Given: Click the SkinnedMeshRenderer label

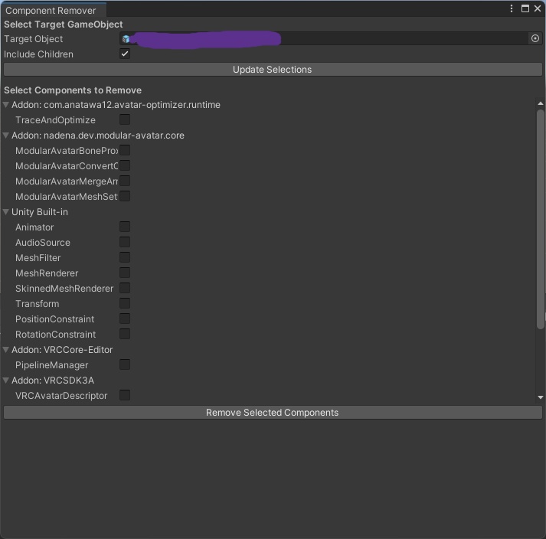Looking at the screenshot, I should 64,289.
